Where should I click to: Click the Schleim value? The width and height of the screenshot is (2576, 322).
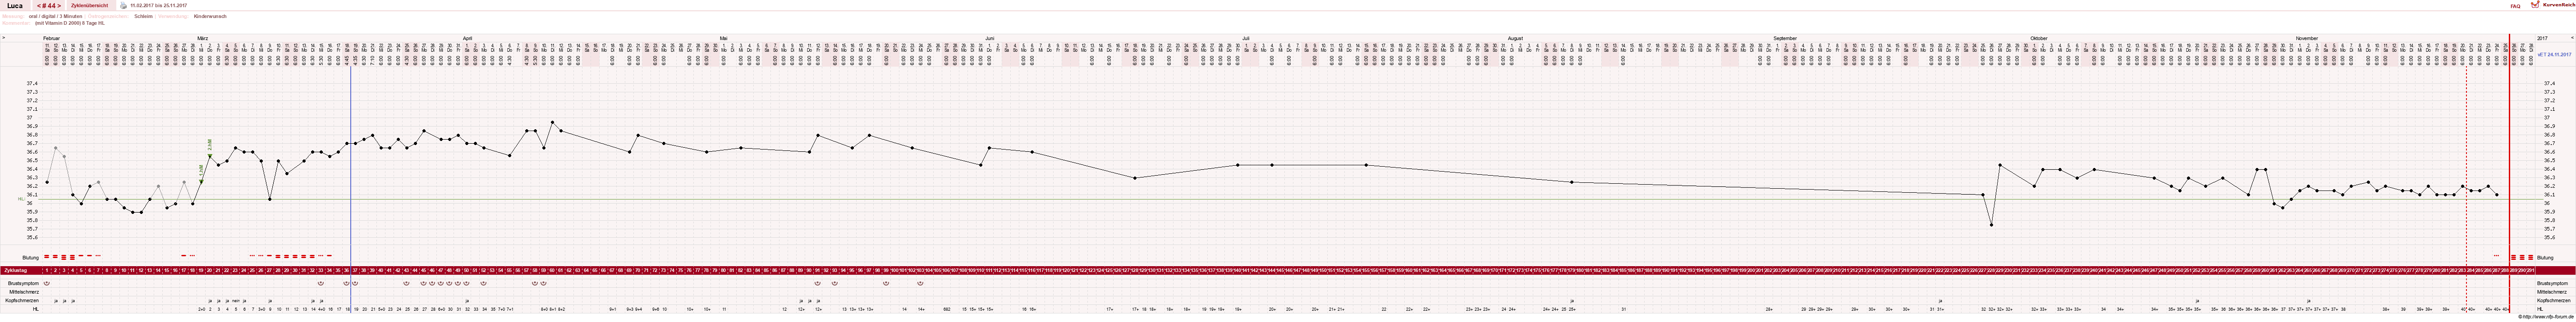[143, 16]
